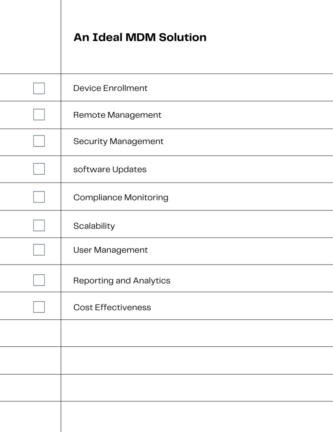Check the Device Enrollment checkbox
This screenshot has height=432, width=333.
[39, 89]
